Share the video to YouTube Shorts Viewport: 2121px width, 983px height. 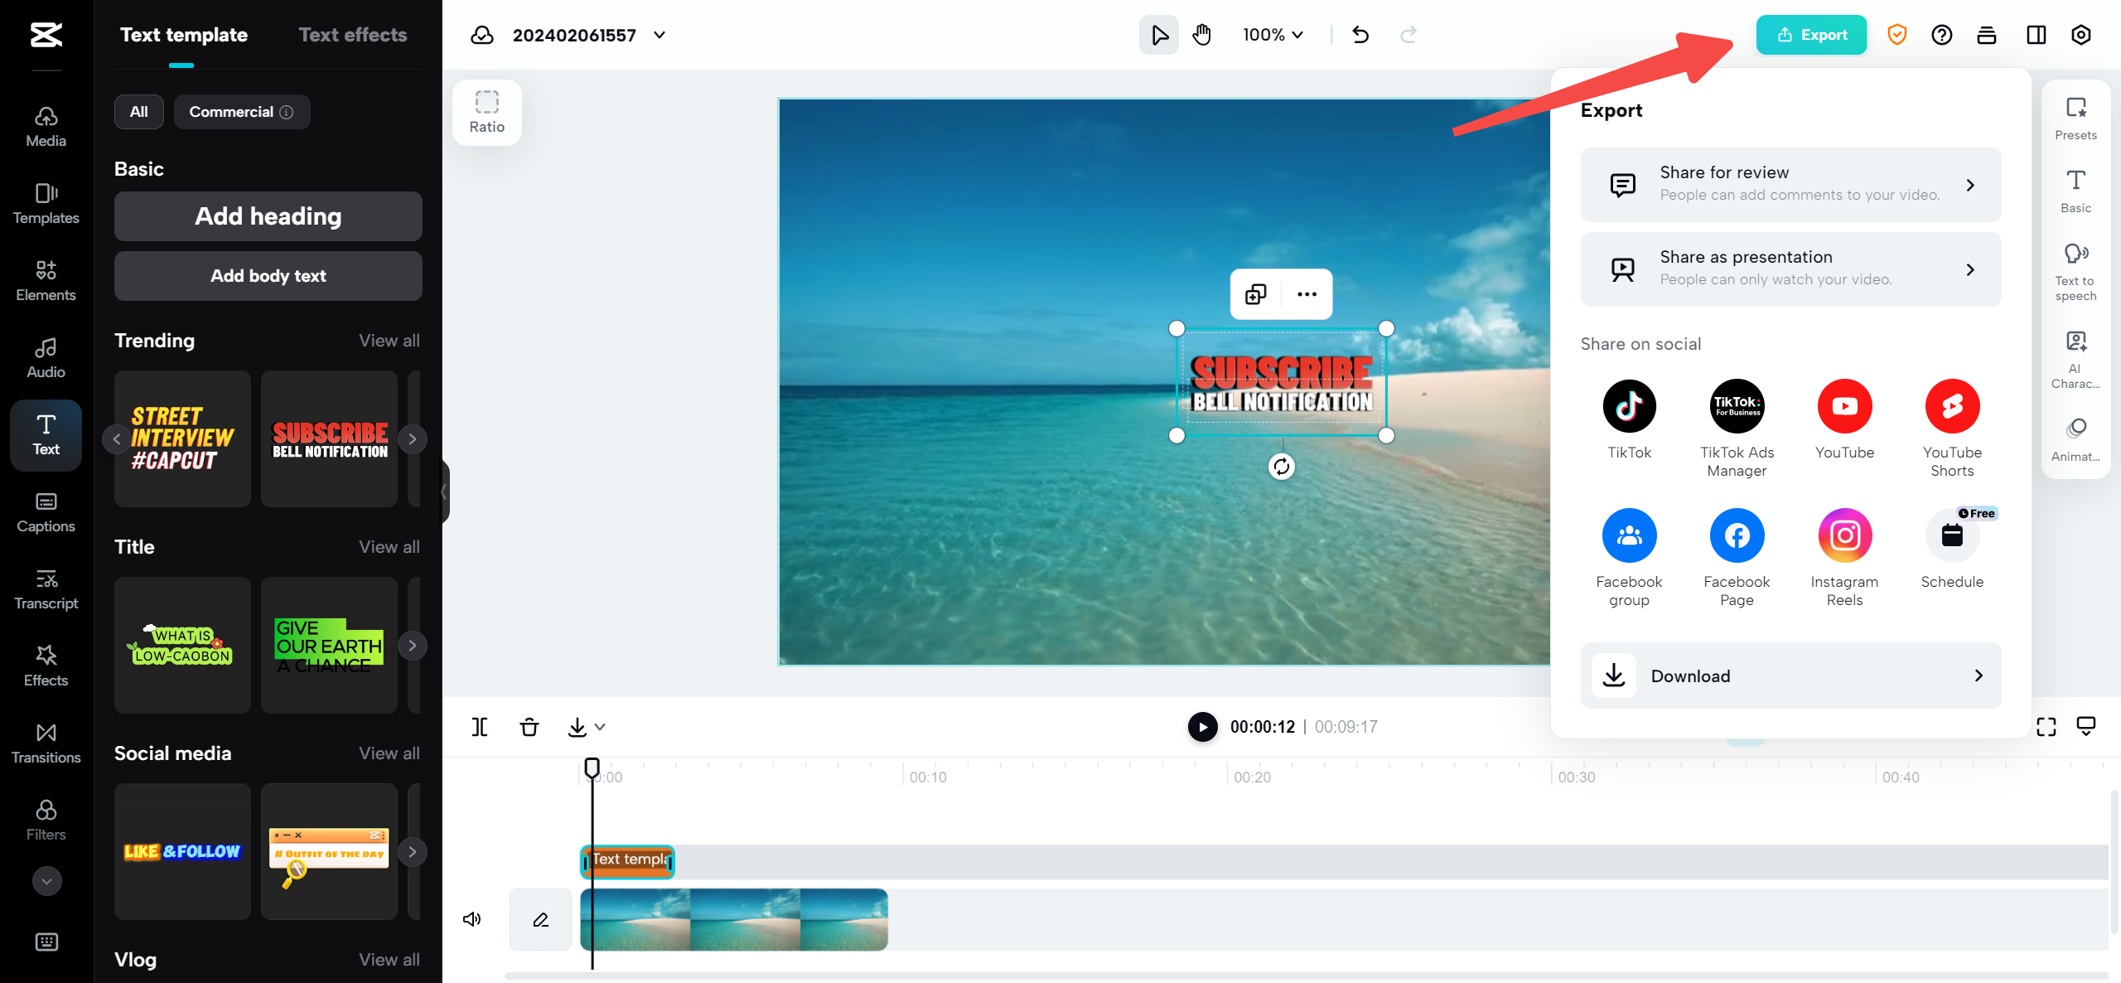pyautogui.click(x=1953, y=406)
